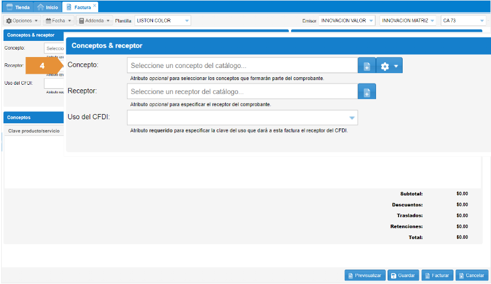491x284 pixels.
Task: Click the add new concepto icon button
Action: (x=366, y=66)
